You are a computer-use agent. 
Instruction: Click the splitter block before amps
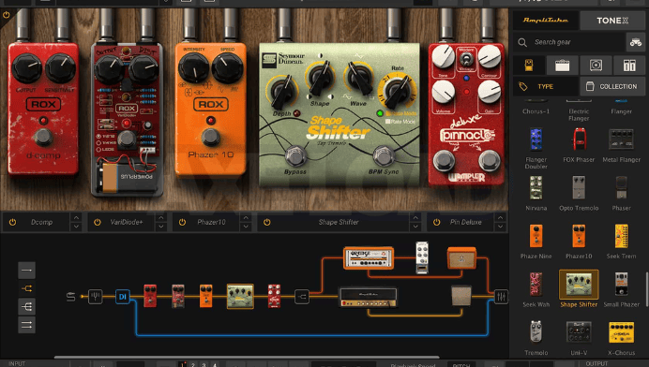[302, 297]
